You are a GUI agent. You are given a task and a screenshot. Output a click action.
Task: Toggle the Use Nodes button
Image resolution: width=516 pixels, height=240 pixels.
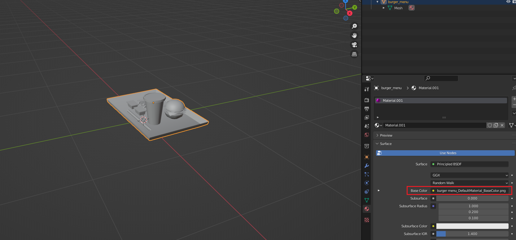pos(445,153)
